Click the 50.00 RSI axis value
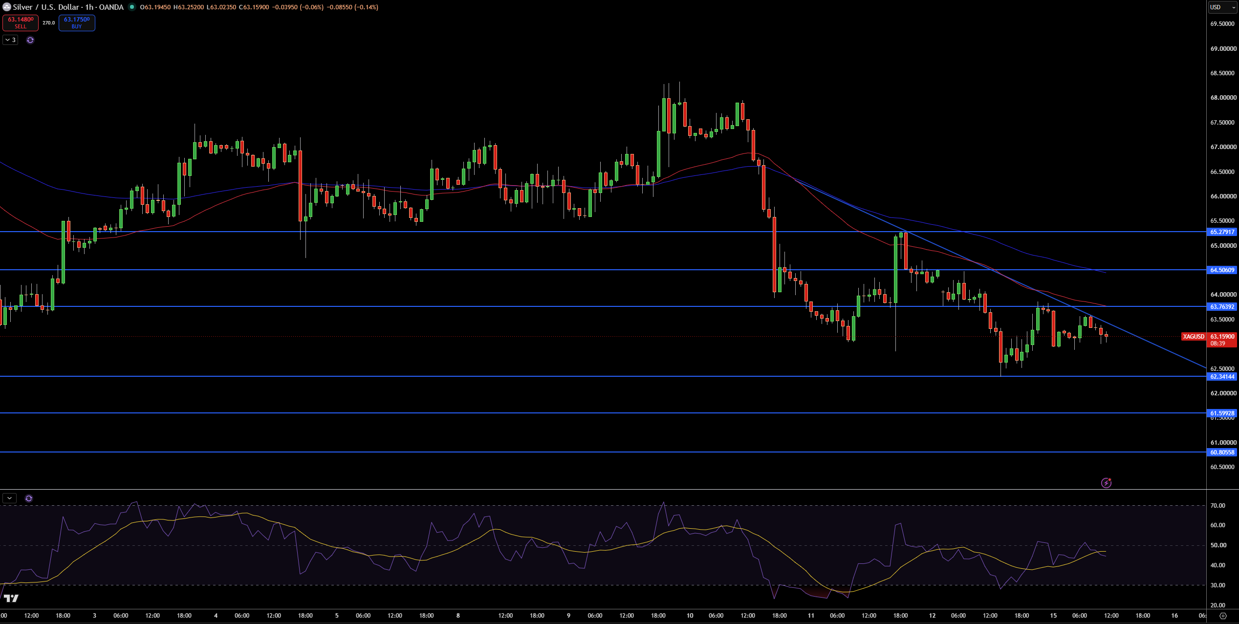This screenshot has width=1239, height=624. click(x=1217, y=545)
